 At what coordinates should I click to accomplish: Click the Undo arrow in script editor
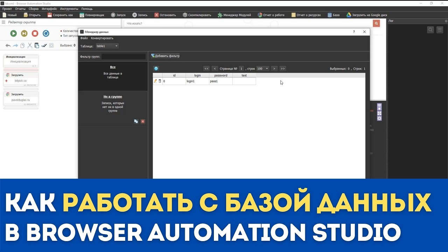pyautogui.click(x=8, y=45)
